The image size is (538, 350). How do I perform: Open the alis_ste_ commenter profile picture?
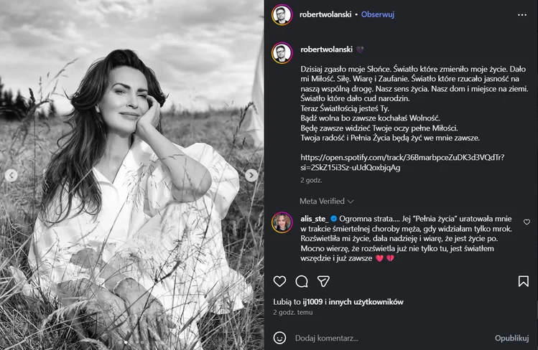[x=281, y=222]
